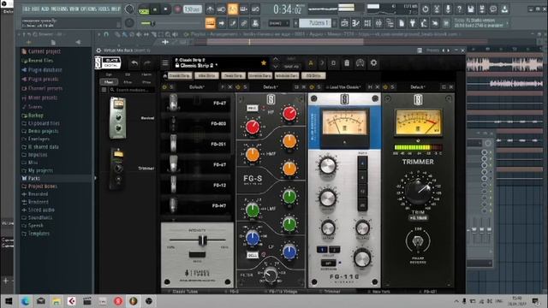Expand My projects folder
The image size is (548, 308).
pos(40,170)
